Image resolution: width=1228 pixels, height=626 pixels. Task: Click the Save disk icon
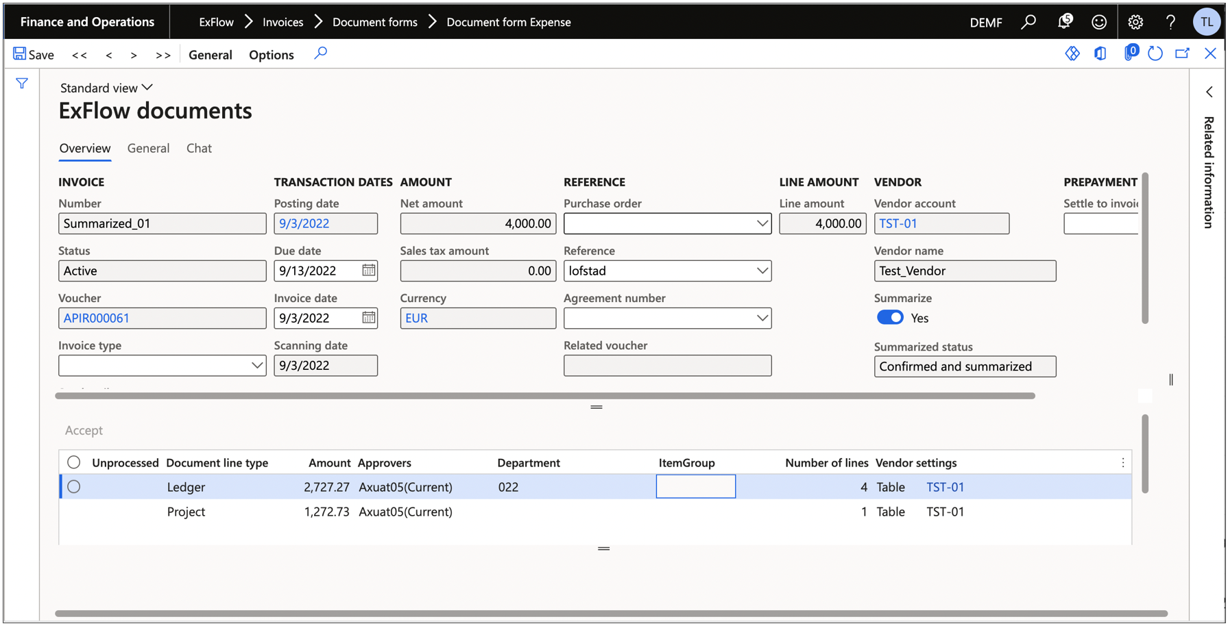click(x=20, y=54)
